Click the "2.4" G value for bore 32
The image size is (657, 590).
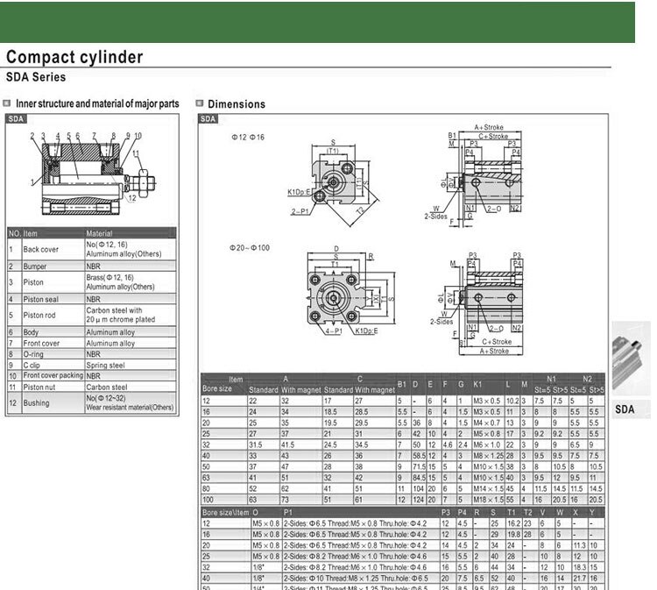[463, 444]
